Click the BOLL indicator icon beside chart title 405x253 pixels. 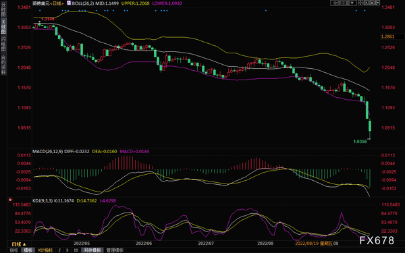(69, 3)
